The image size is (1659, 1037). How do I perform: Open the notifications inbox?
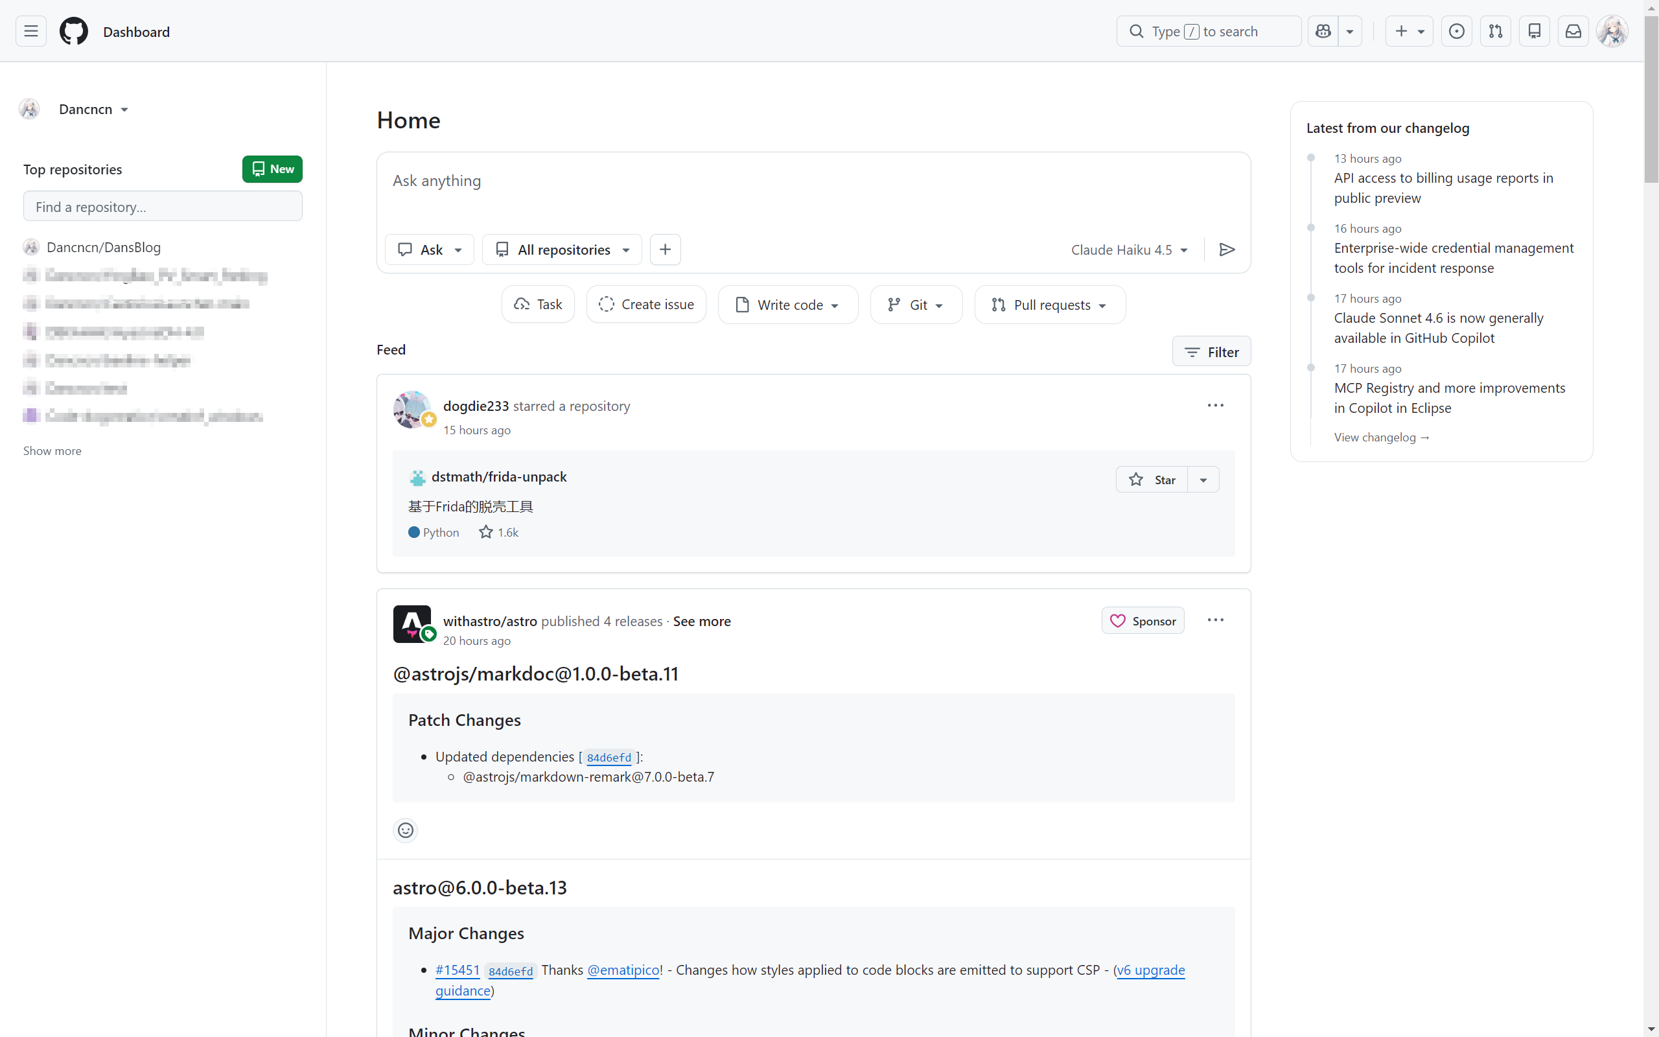1573,31
